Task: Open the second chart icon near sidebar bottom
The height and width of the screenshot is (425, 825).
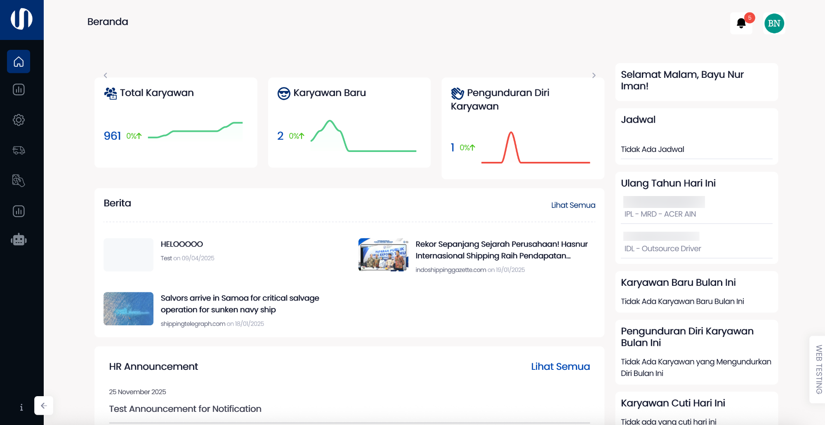Action: point(19,211)
